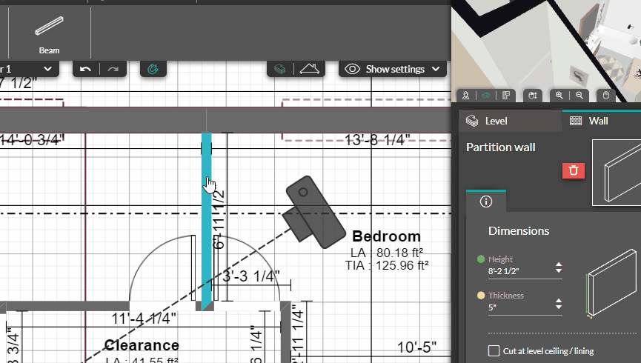Click the undo arrow
The height and width of the screenshot is (363, 641).
point(86,69)
